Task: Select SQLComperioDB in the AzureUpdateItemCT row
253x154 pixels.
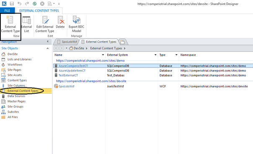Action: point(118,71)
